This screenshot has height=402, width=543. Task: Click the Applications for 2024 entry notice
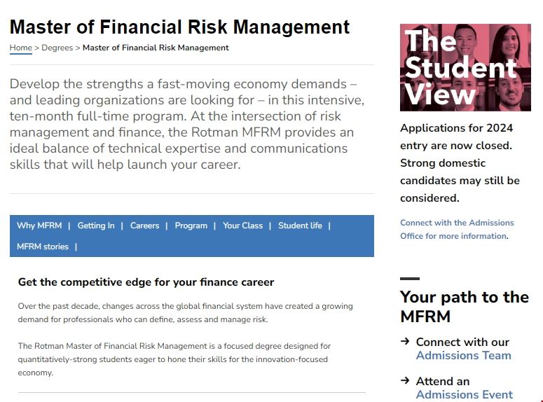pos(460,162)
